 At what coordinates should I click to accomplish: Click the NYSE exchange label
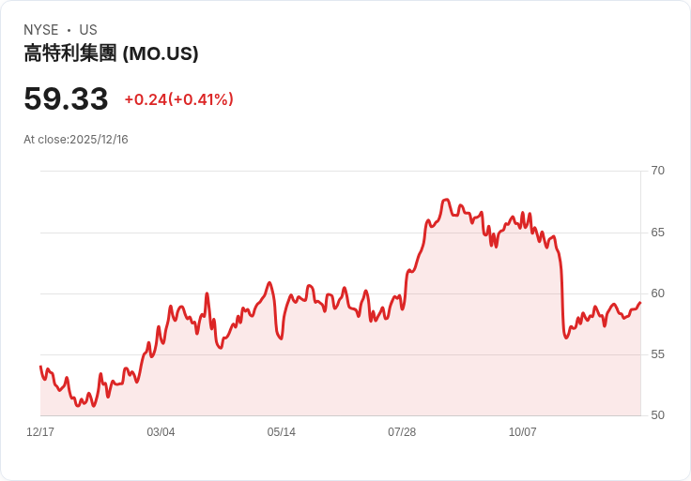pyautogui.click(x=41, y=30)
